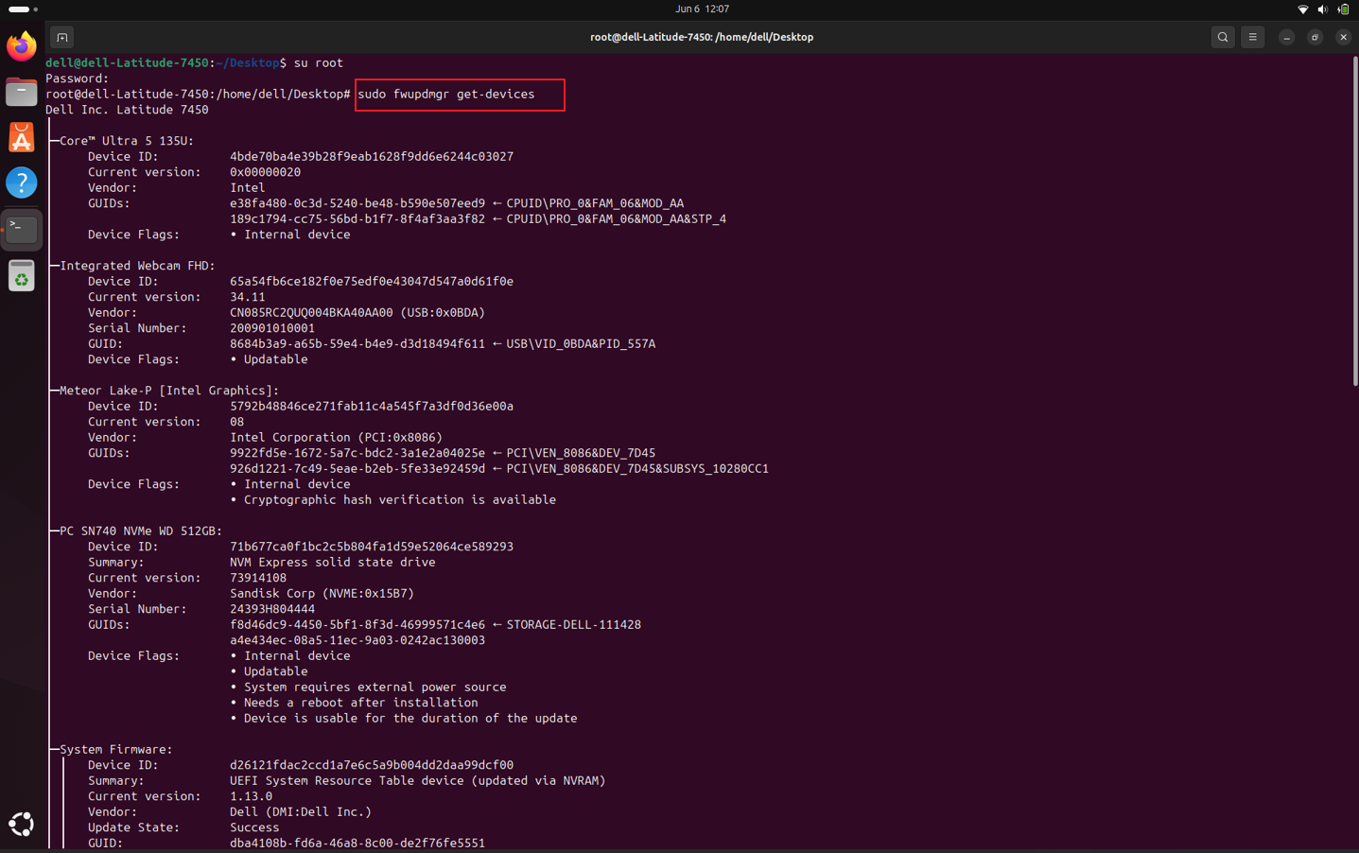Screen dimensions: 1359x853
Task: Open the Activities overview indicator
Action: [23, 9]
